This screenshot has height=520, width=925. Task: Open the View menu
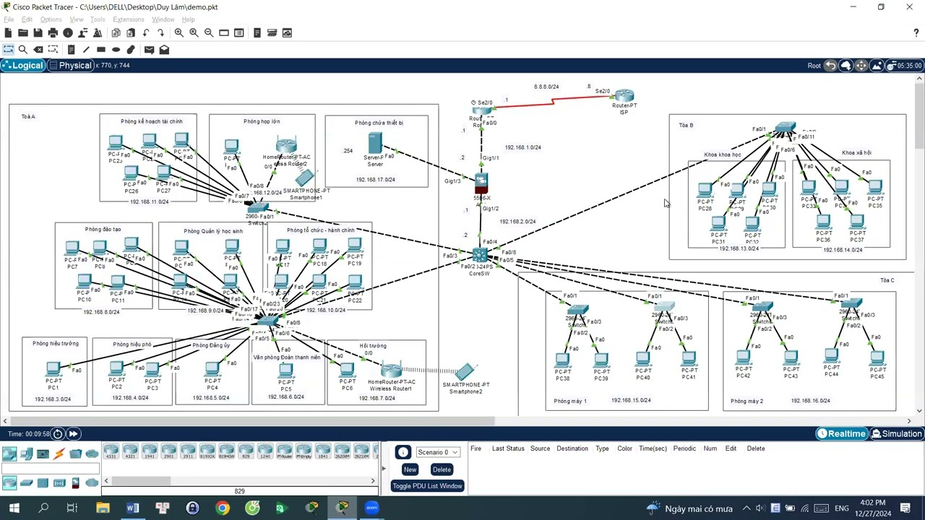(x=76, y=19)
